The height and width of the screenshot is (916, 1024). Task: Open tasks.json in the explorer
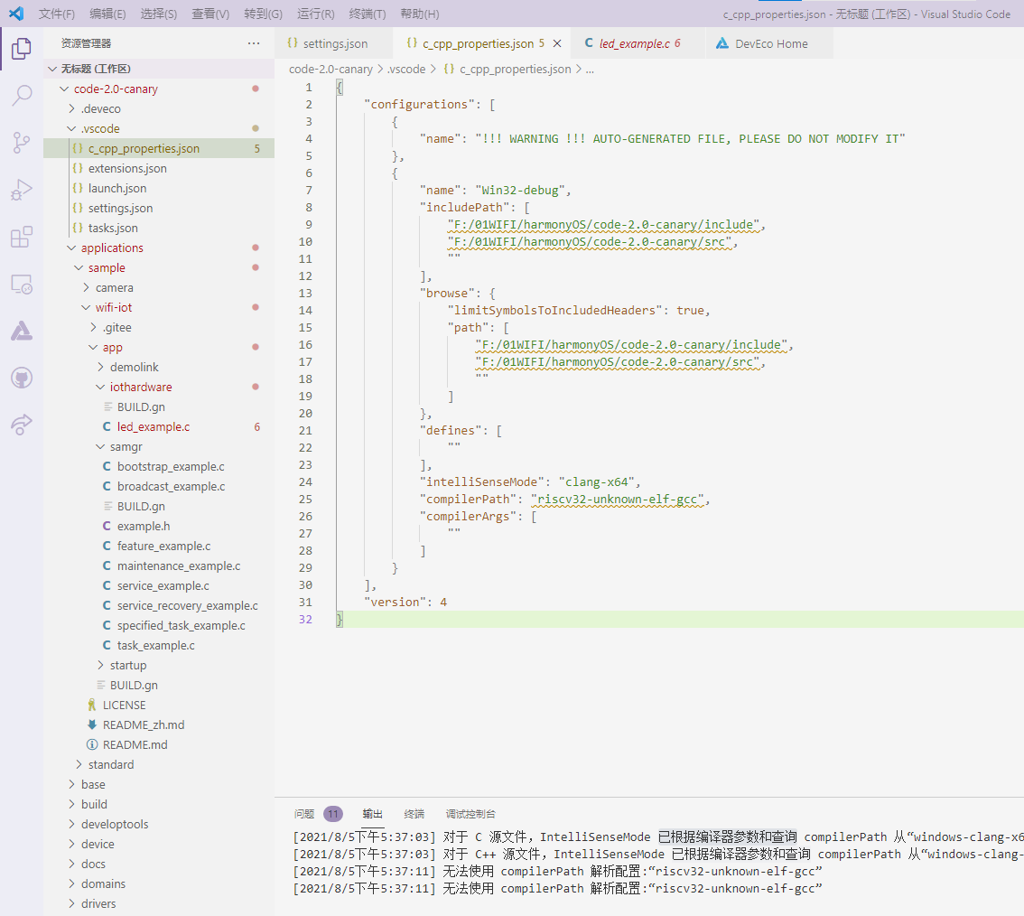coord(159,228)
